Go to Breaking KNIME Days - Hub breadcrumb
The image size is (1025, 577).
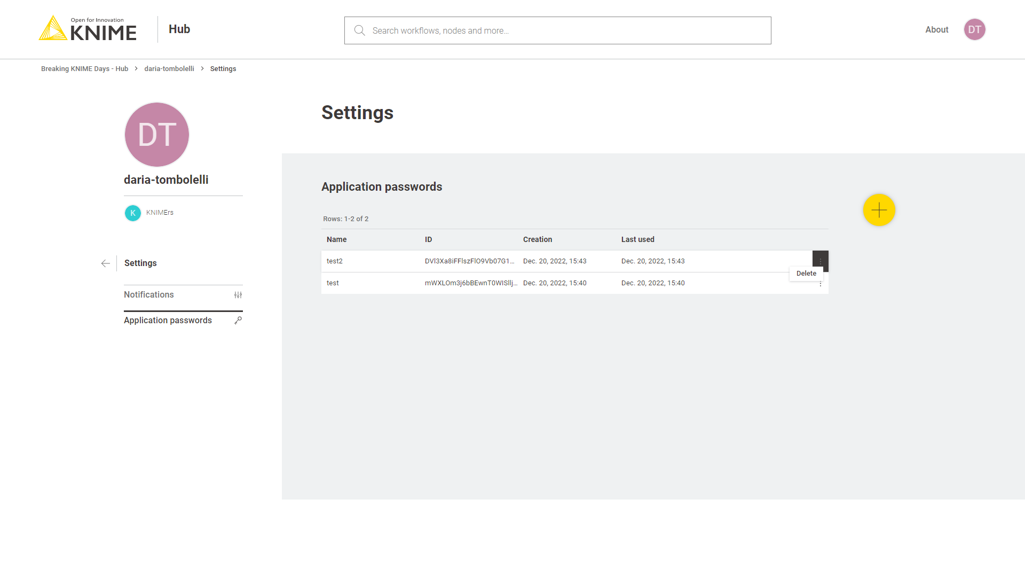[84, 69]
